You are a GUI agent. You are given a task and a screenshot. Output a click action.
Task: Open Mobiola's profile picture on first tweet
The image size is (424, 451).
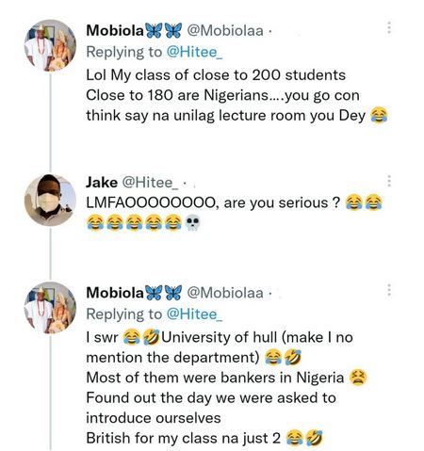[50, 46]
